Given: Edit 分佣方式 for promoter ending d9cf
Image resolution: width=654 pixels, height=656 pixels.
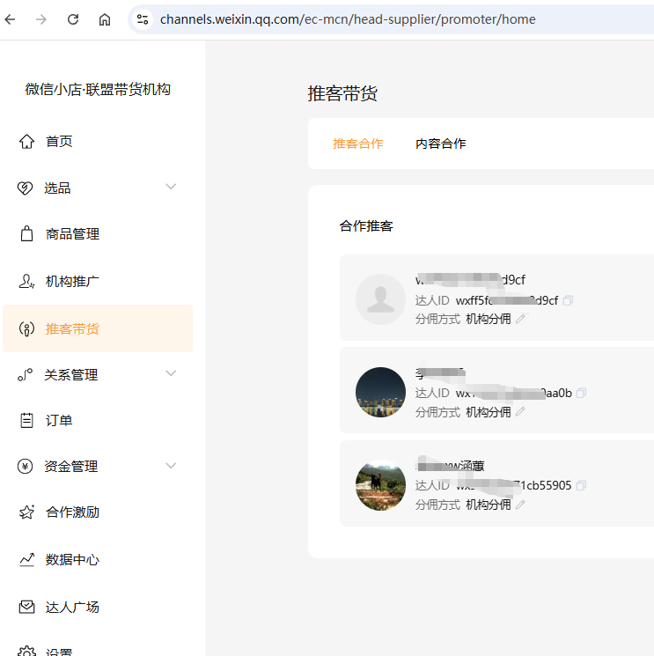Looking at the screenshot, I should 520,320.
